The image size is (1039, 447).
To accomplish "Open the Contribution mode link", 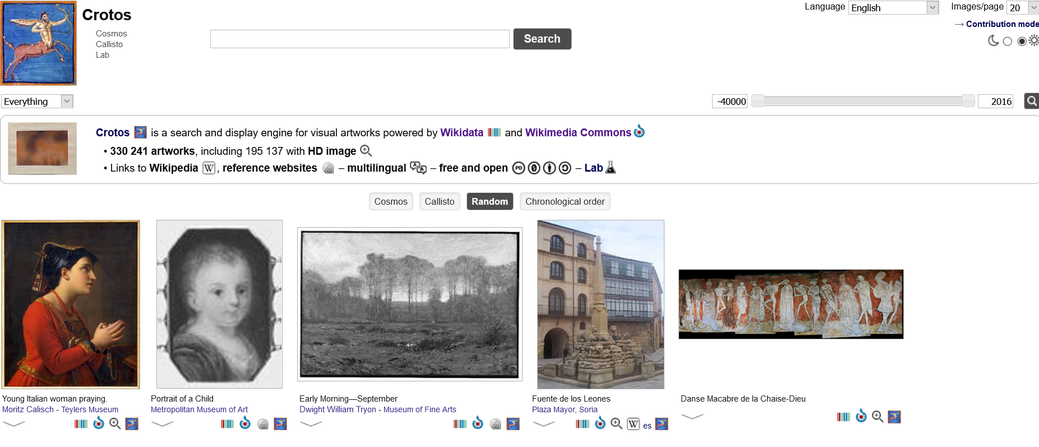I will point(1002,24).
